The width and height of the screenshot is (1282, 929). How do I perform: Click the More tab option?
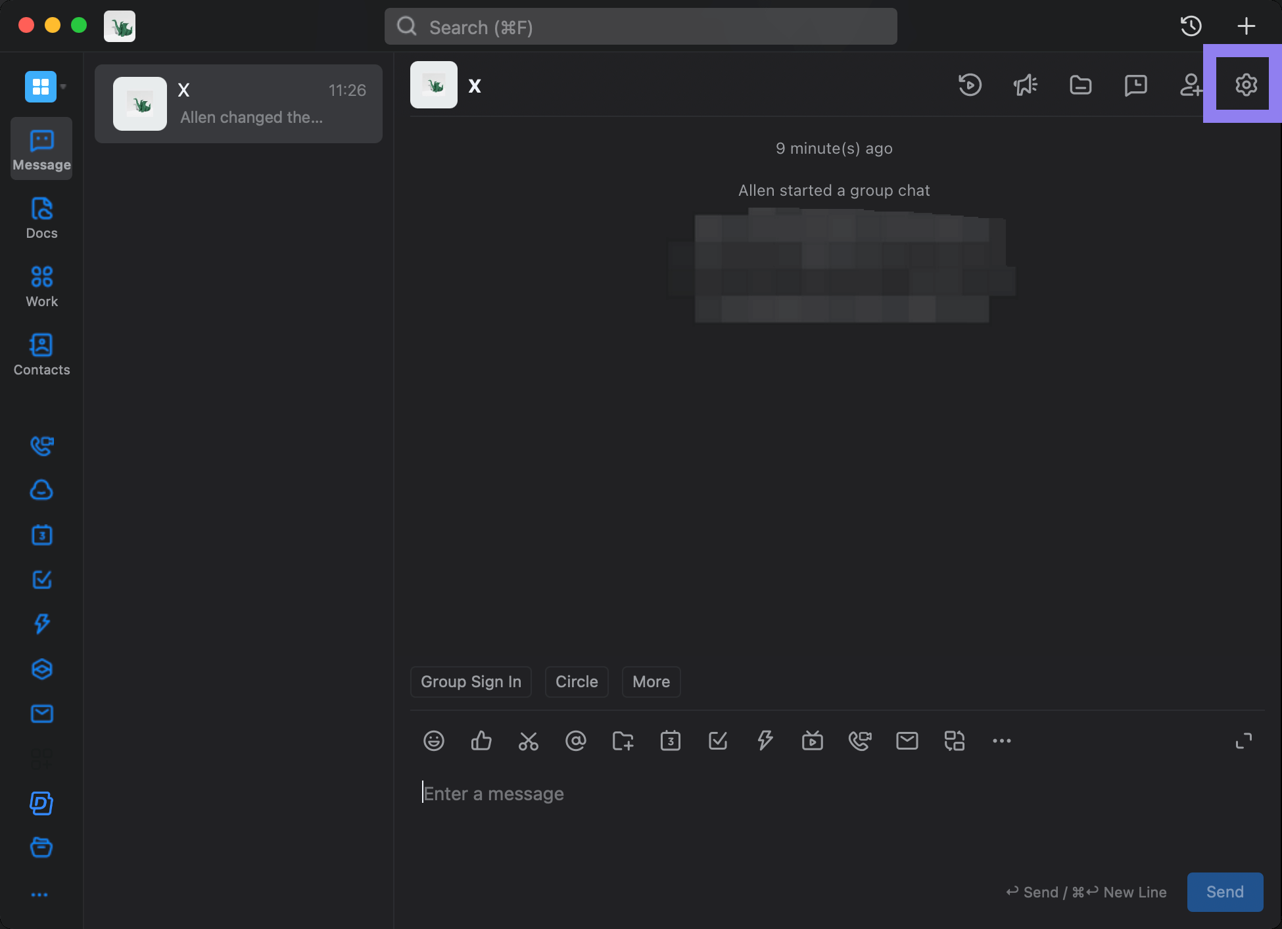[x=651, y=681]
